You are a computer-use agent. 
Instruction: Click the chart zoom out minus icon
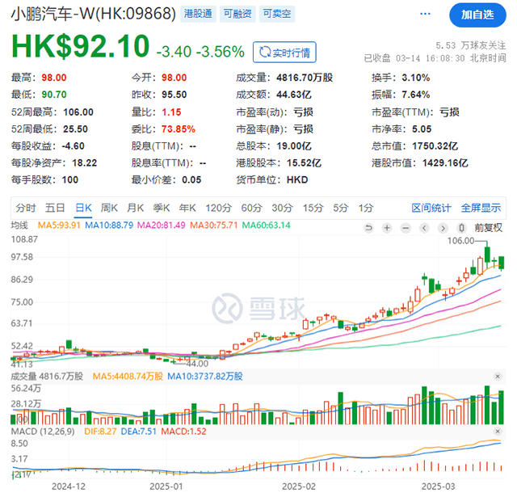click(406, 228)
